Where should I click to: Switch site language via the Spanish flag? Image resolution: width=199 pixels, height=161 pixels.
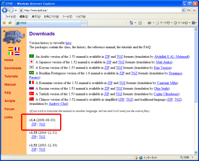[11, 49]
